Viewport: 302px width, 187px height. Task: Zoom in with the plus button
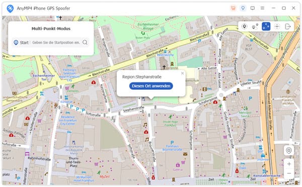coord(289,164)
